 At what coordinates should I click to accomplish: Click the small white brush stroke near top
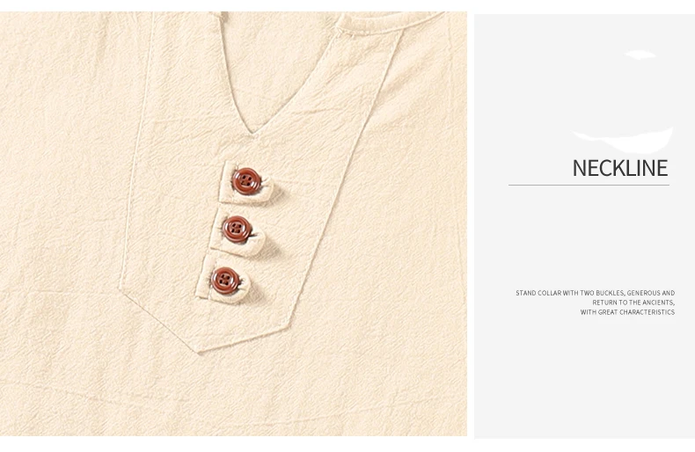point(640,55)
